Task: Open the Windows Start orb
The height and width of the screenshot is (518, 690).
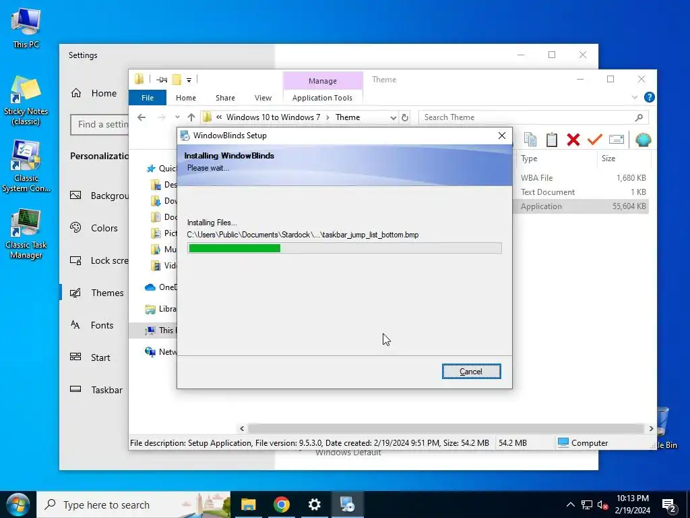Action: (18, 505)
